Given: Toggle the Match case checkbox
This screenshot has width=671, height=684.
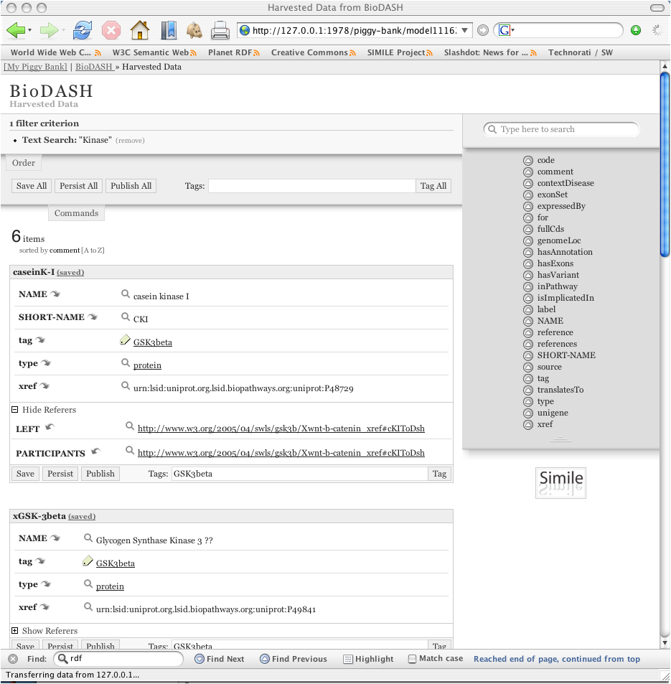Looking at the screenshot, I should click(412, 659).
